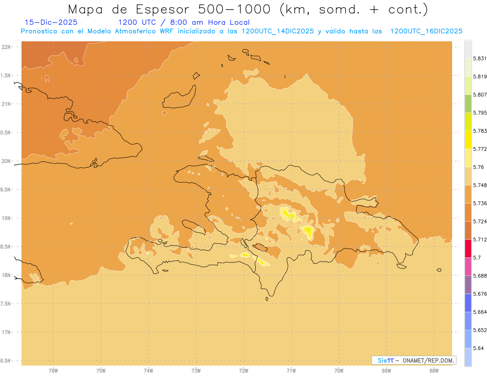Select the purple swatch in the legend
487x376 pixels.
point(468,284)
